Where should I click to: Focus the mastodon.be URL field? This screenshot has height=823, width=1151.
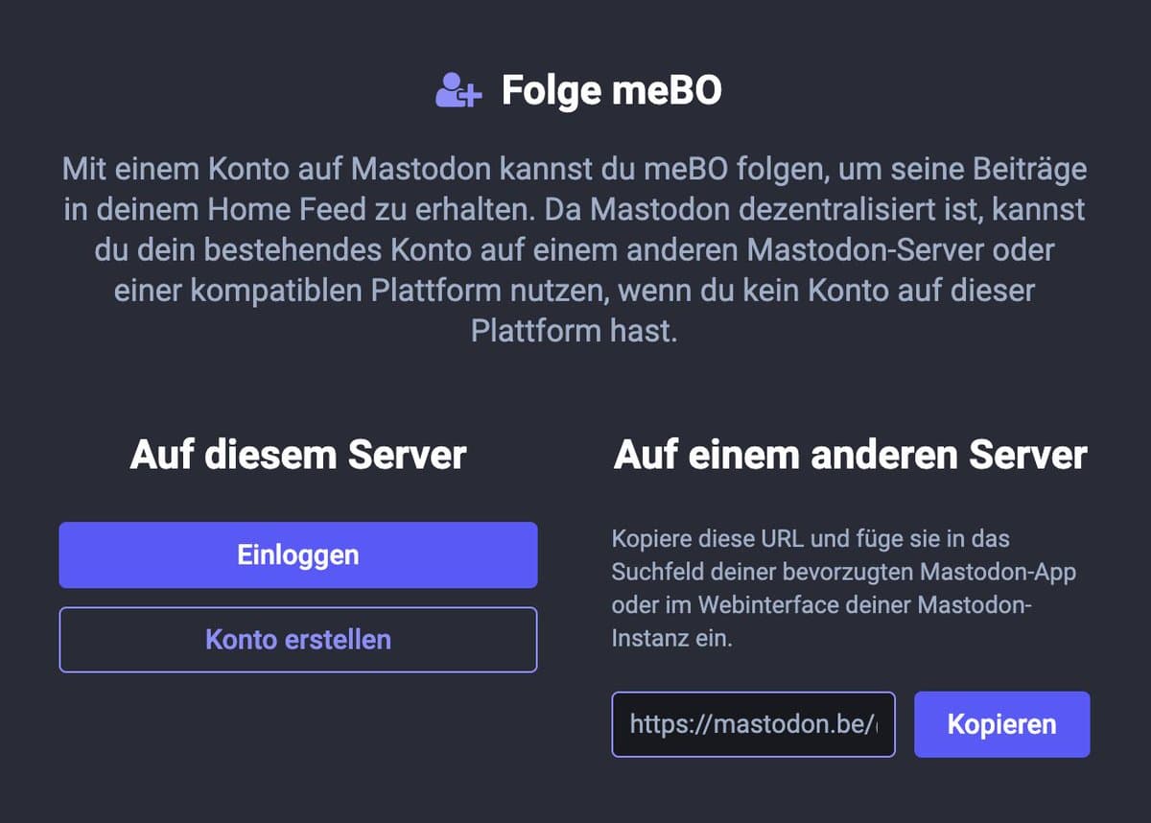point(753,724)
